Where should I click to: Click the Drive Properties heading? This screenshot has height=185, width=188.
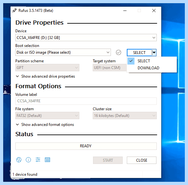40,23
